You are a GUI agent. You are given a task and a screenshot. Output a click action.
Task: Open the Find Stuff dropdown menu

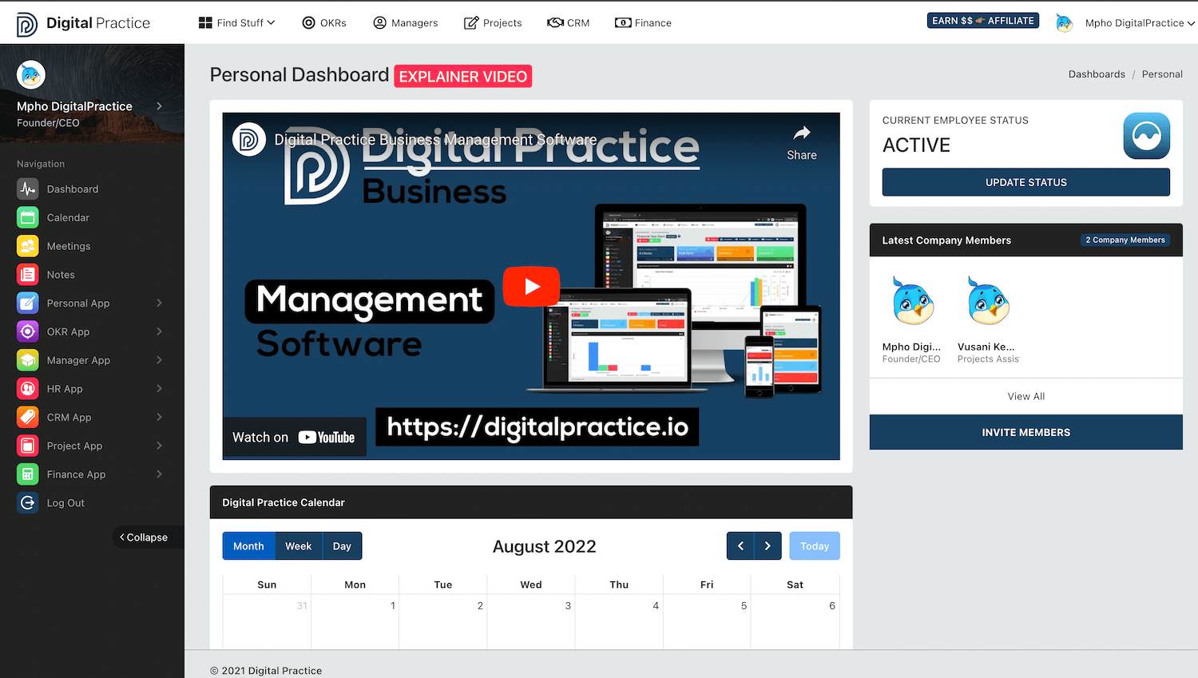pyautogui.click(x=236, y=23)
